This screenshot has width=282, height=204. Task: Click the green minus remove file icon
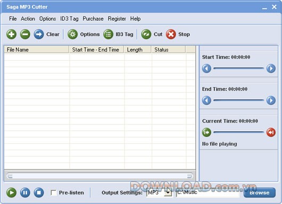tap(25, 34)
